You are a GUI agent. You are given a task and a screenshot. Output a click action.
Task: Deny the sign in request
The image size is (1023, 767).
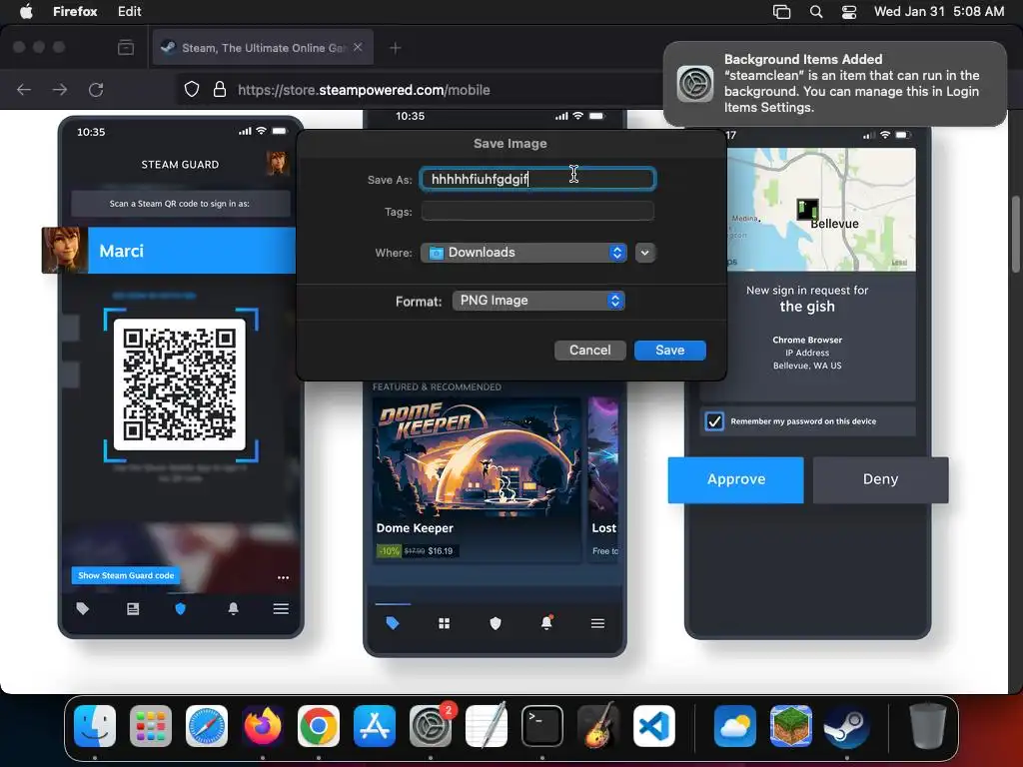click(x=881, y=479)
